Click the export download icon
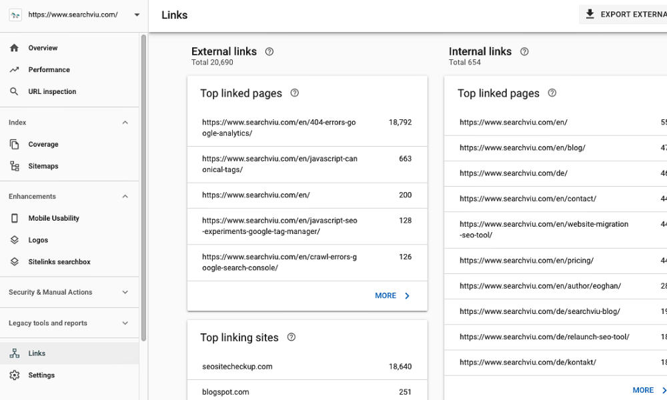Image resolution: width=667 pixels, height=400 pixels. coord(590,15)
